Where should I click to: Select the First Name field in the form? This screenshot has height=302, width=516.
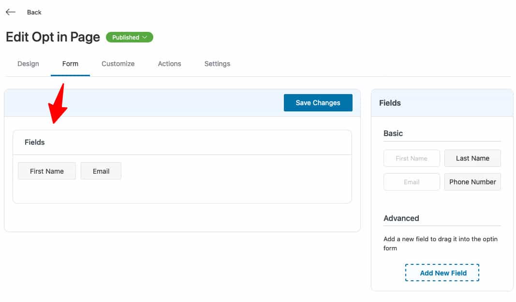click(x=46, y=171)
